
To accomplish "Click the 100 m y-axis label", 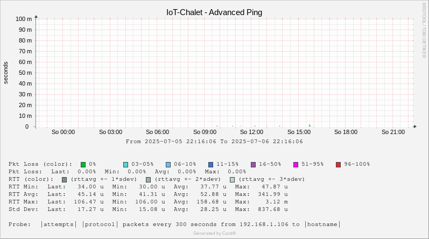I will 24,19.
